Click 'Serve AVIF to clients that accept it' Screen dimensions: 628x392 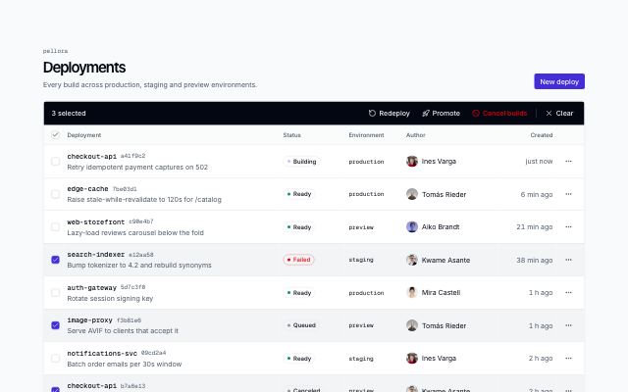point(123,331)
